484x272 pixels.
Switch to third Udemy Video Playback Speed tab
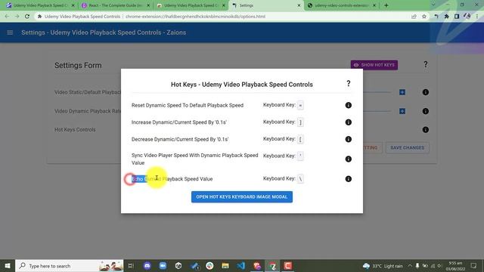tap(191, 5)
